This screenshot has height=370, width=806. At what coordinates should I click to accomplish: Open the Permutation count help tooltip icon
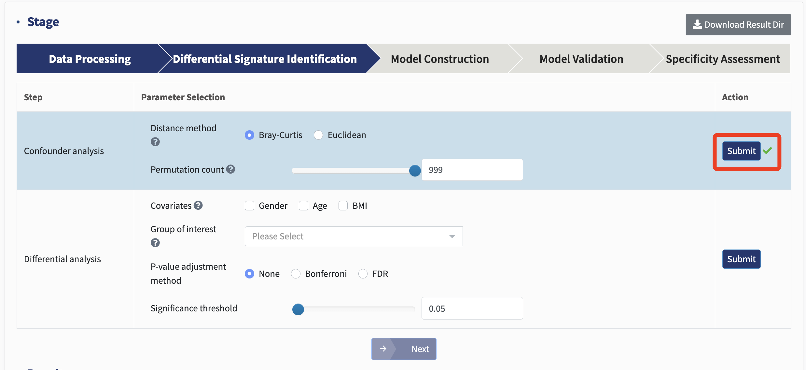tap(231, 169)
